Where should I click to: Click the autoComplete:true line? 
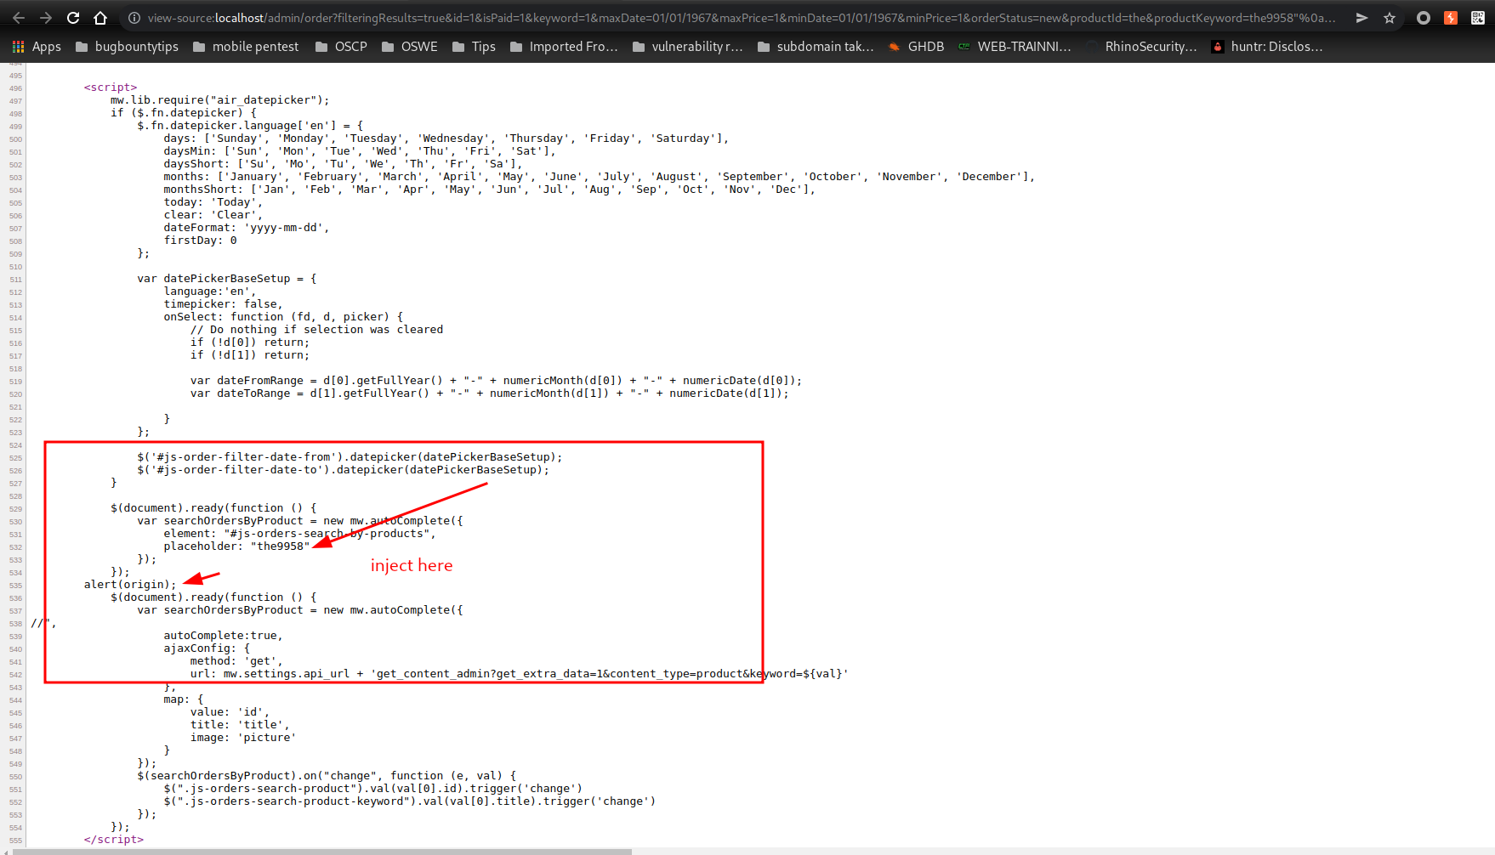pyautogui.click(x=224, y=636)
